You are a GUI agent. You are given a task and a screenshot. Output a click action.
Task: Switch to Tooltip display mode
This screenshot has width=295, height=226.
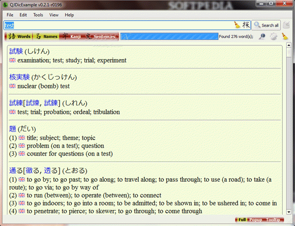[x=273, y=220]
